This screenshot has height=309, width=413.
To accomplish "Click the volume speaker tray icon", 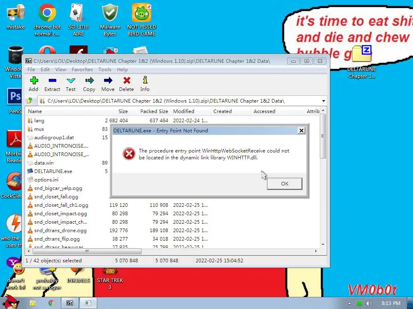I will click(369, 303).
